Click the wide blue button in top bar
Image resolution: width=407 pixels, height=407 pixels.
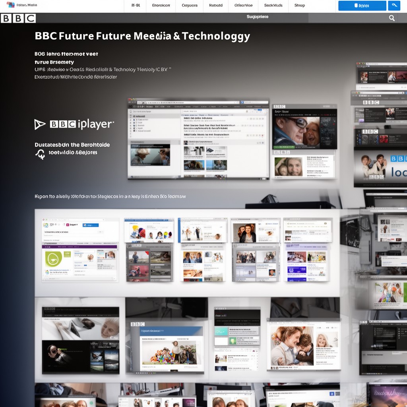pos(362,6)
